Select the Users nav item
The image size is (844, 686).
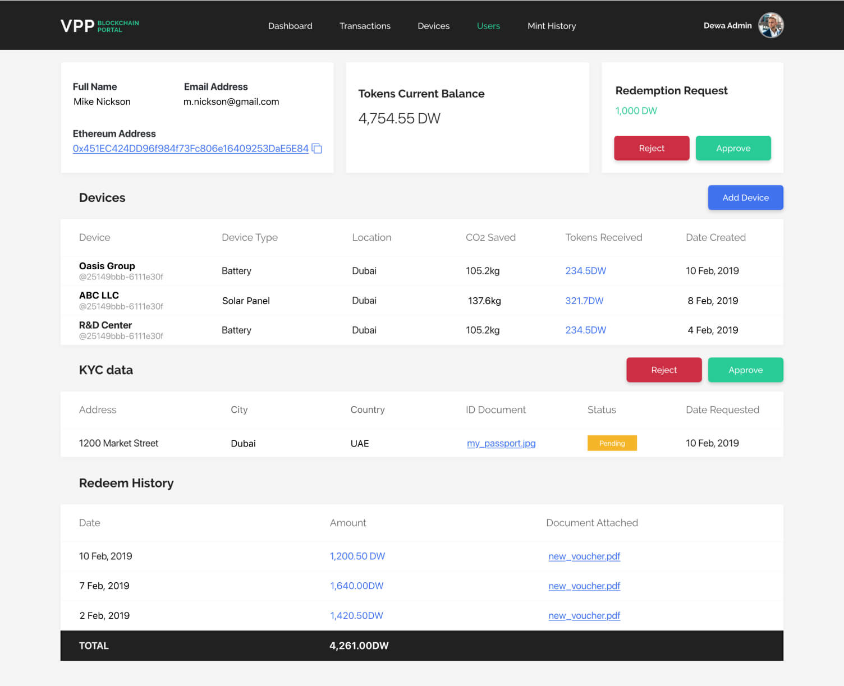point(488,26)
